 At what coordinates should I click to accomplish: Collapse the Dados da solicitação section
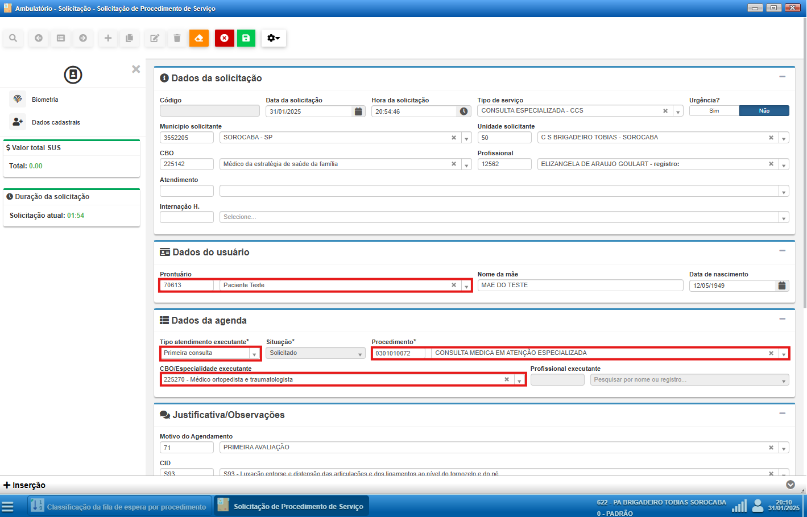coord(782,77)
